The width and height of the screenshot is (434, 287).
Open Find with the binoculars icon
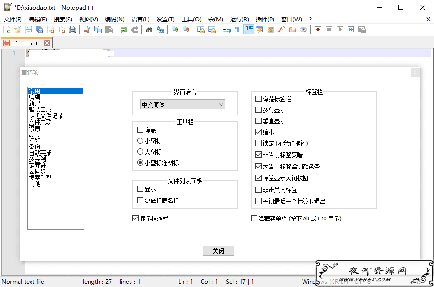[150, 30]
